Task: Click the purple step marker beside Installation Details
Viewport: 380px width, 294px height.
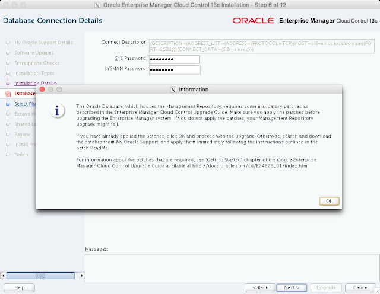Action: 8,84
